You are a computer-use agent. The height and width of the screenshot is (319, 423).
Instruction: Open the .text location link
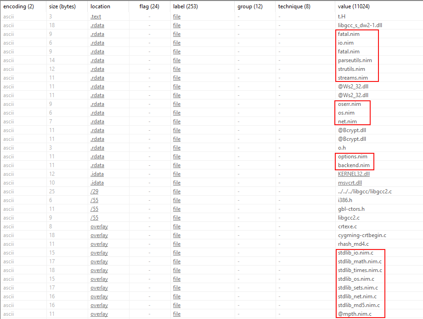pyautogui.click(x=96, y=17)
